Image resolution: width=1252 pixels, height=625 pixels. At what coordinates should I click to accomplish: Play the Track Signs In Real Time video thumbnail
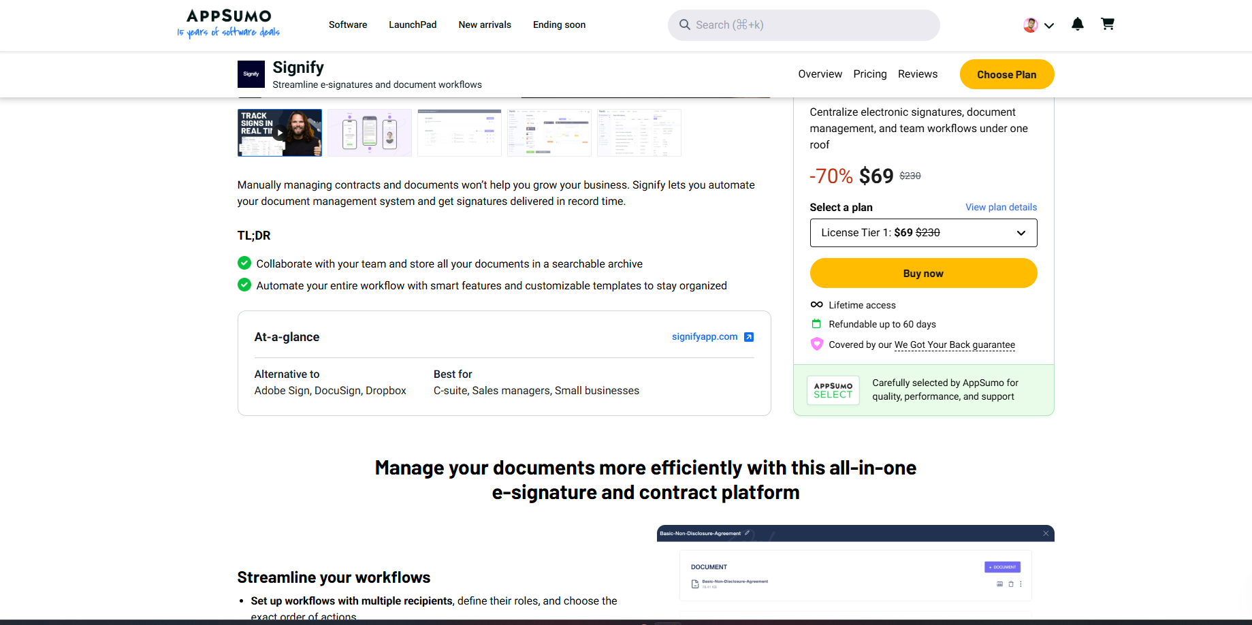pyautogui.click(x=279, y=132)
